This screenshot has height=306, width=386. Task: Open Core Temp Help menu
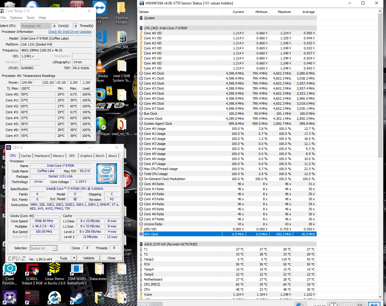tap(43, 18)
